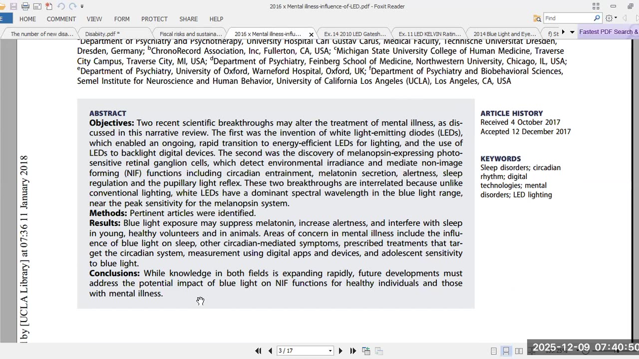Screen dimensions: 639x359
Task: Click the 'Objectives:' bold label
Action: [x=111, y=123]
